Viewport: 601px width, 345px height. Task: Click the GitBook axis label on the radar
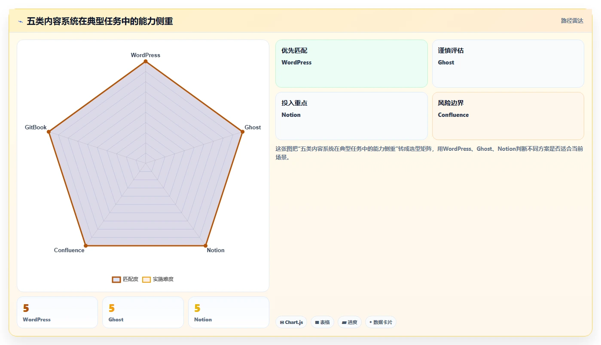point(36,127)
